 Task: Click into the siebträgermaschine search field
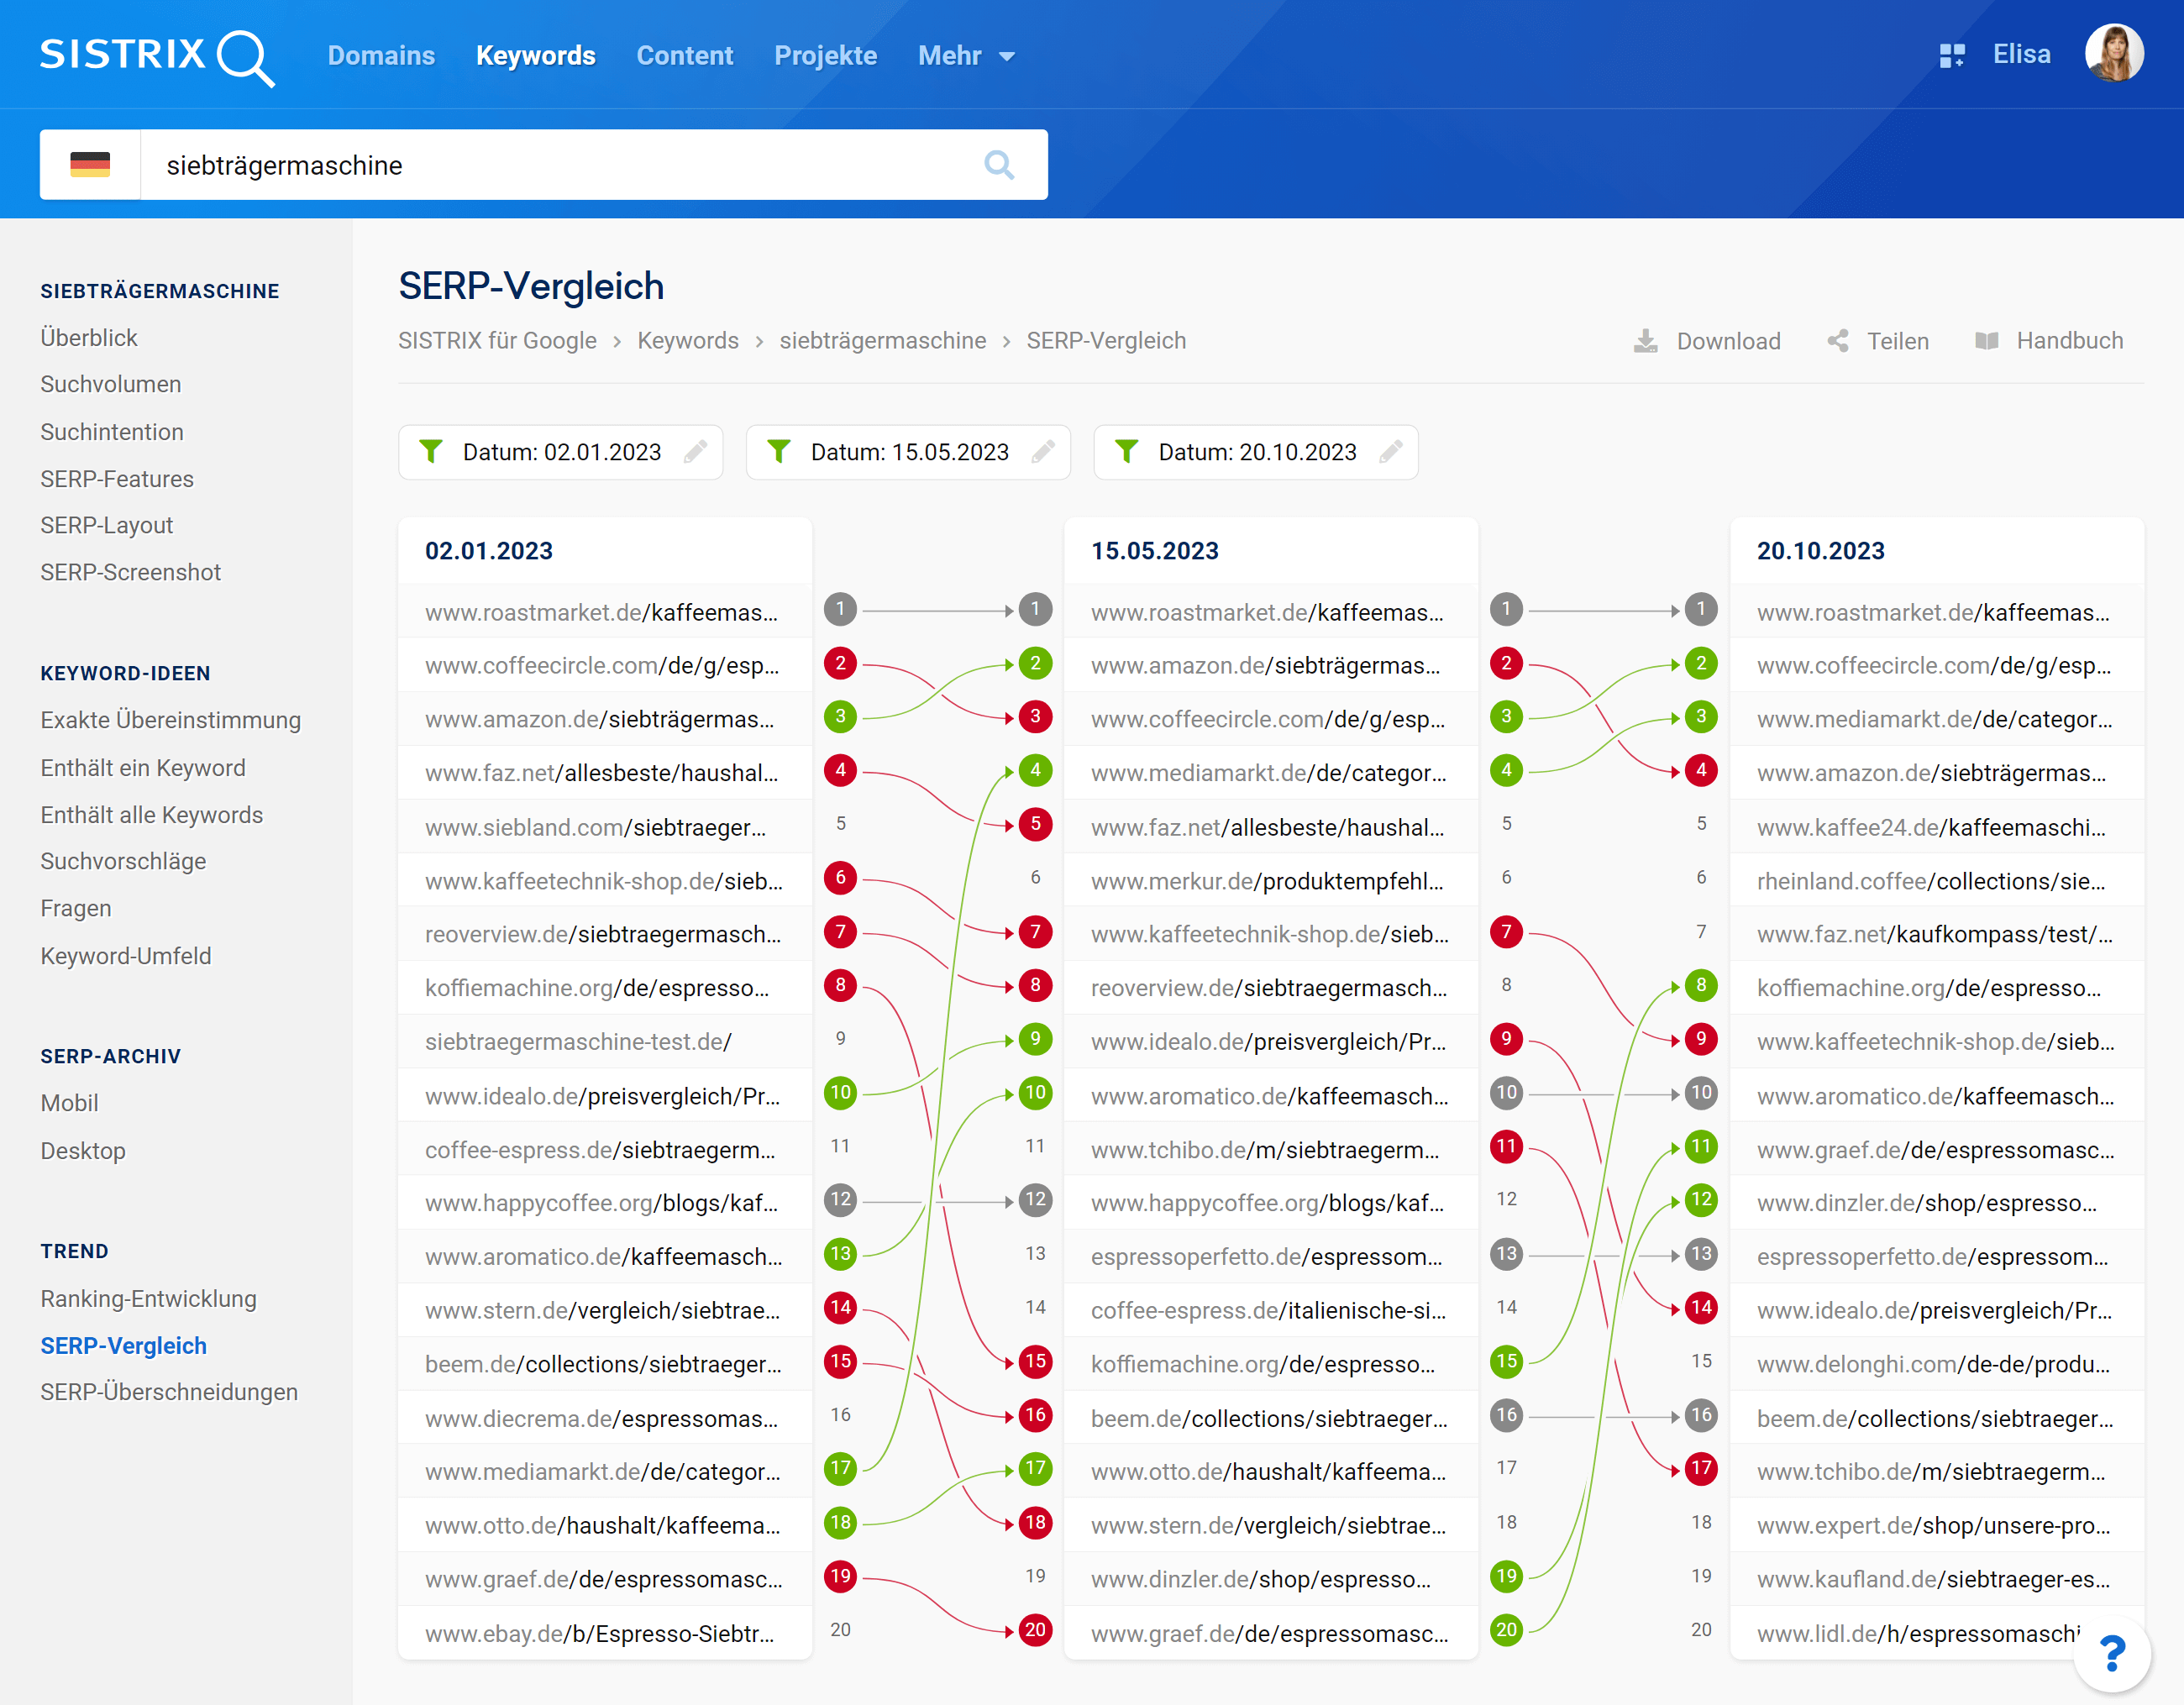(x=560, y=165)
